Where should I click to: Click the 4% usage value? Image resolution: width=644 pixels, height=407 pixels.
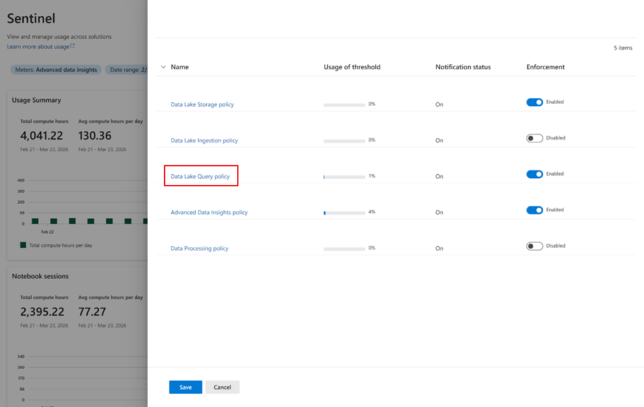[x=372, y=212]
